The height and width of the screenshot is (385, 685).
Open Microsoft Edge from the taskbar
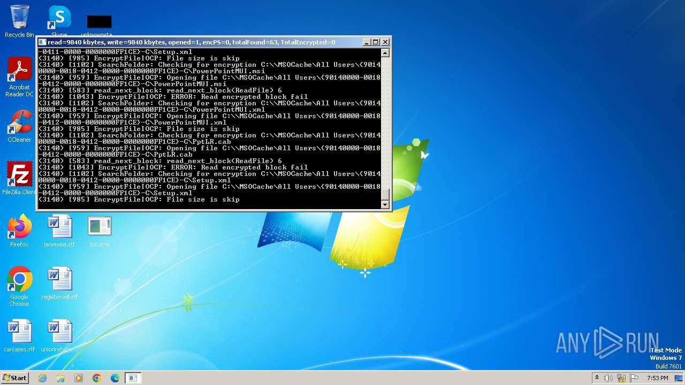click(x=115, y=378)
